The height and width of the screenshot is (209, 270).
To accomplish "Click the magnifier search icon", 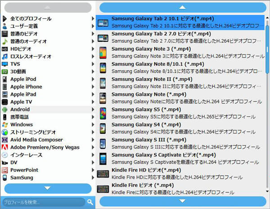I will pos(90,202).
